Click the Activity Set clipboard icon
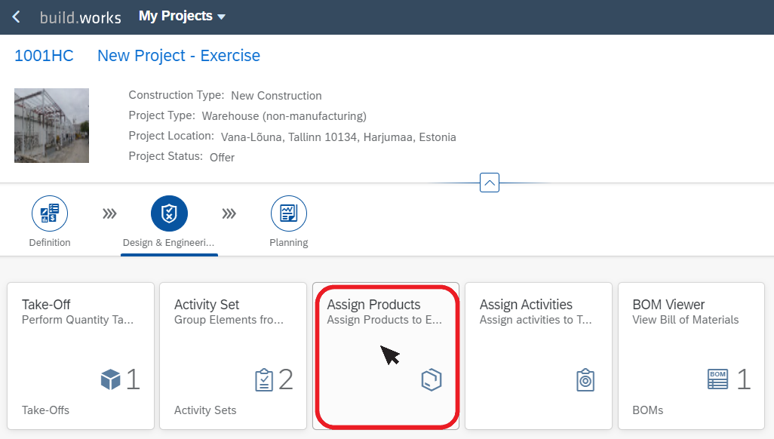This screenshot has width=774, height=439. point(264,379)
